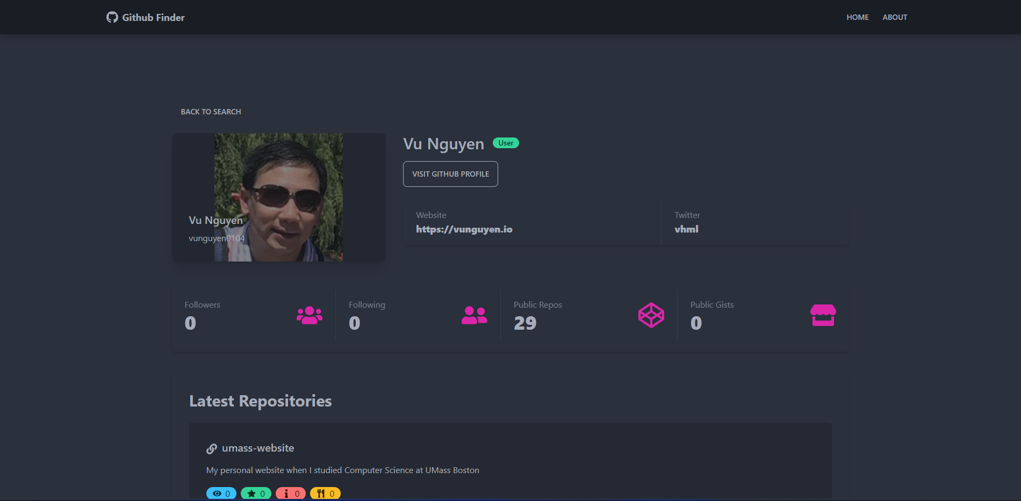Image resolution: width=1021 pixels, height=501 pixels.
Task: Select the Followers group icon
Action: pos(308,315)
